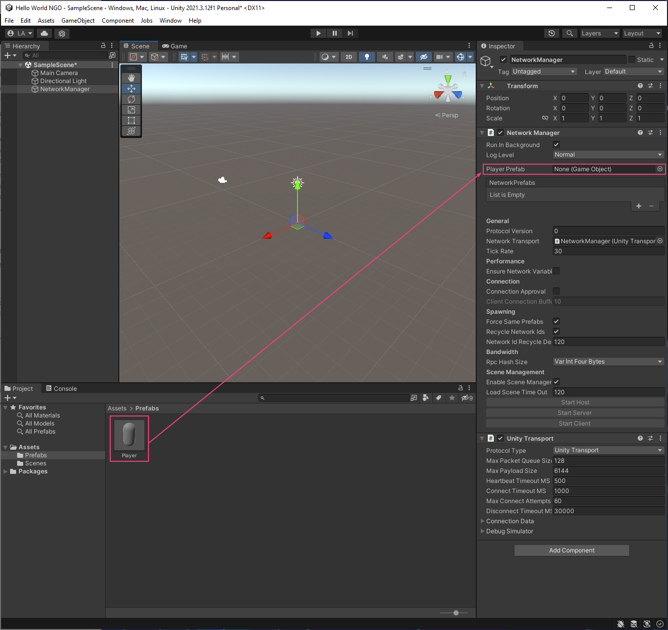Select the Hand tool in Scene view
Image resolution: width=668 pixels, height=630 pixels.
131,78
